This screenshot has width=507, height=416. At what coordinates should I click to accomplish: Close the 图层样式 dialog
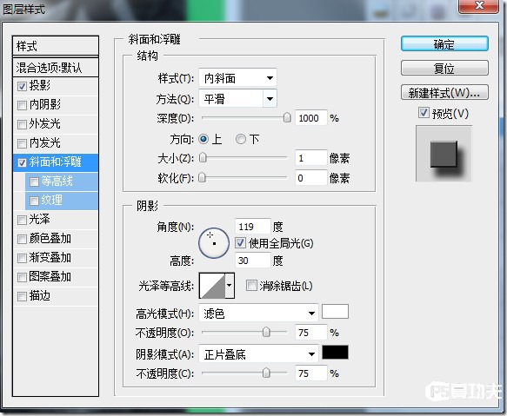pos(478,6)
